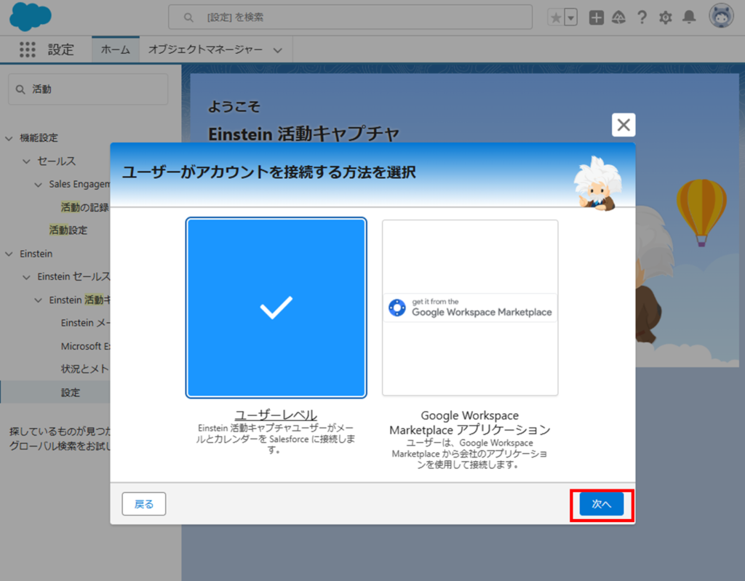Click the Google Workspace Marketplace アプリケーション label

[x=470, y=422]
